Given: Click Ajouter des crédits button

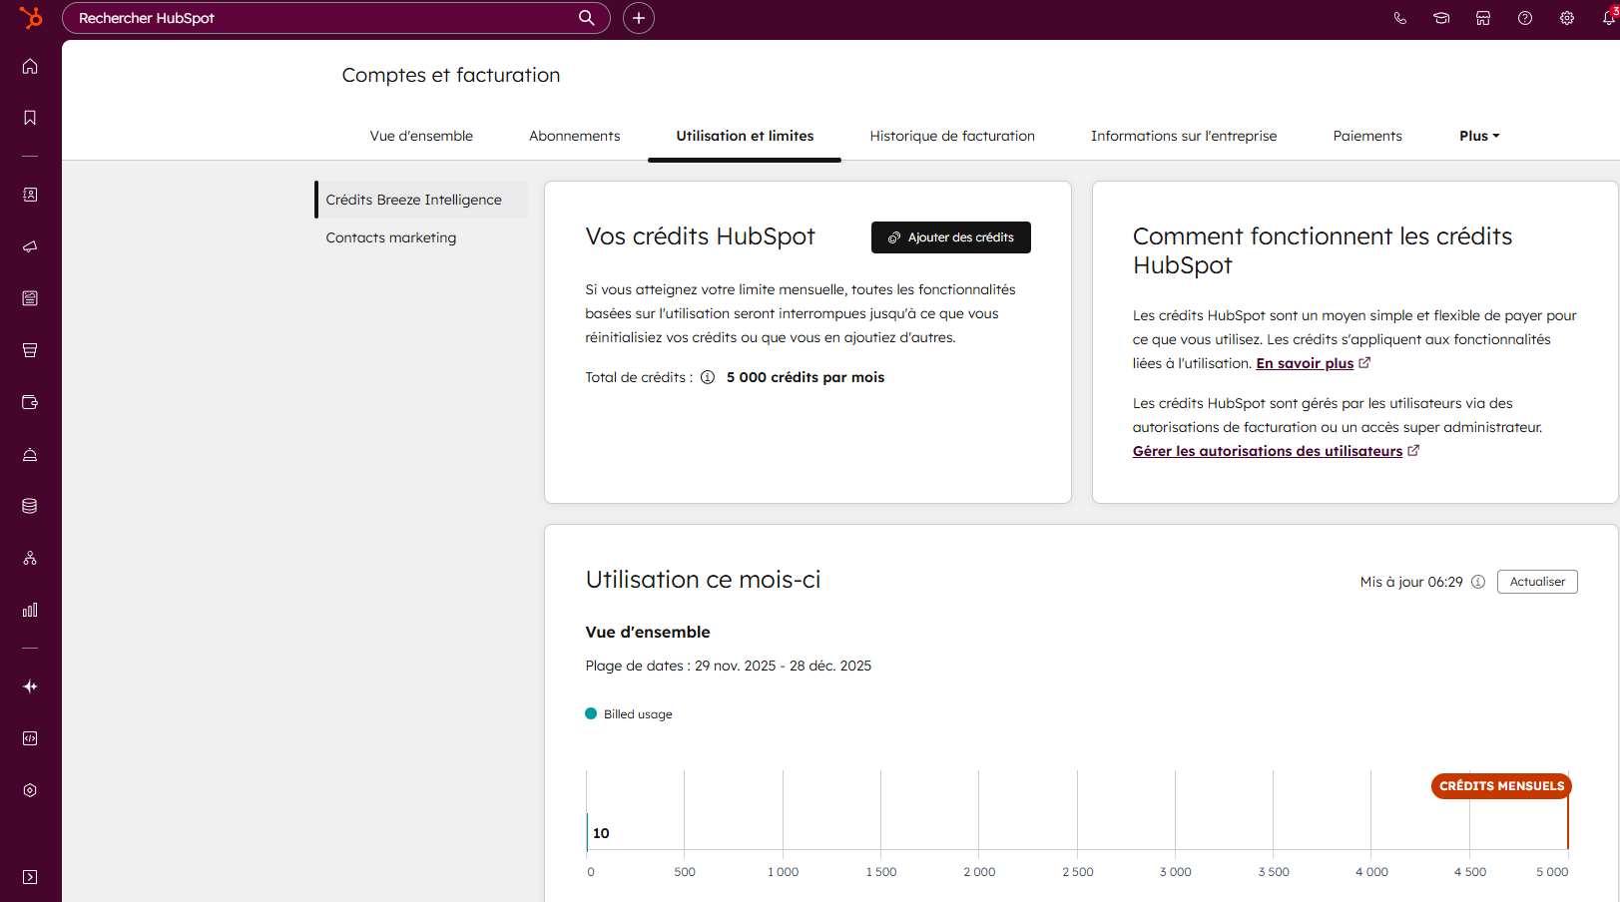Looking at the screenshot, I should [x=950, y=237].
